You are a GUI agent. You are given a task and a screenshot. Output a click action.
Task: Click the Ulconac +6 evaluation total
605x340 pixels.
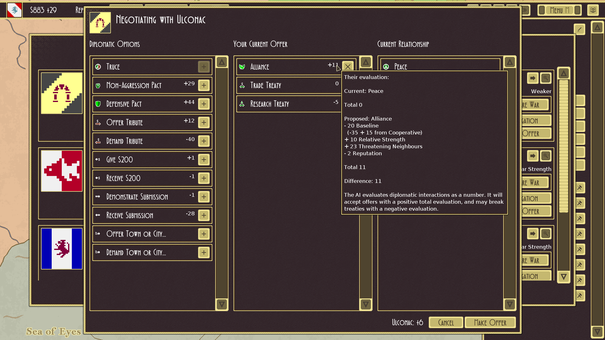pyautogui.click(x=407, y=323)
